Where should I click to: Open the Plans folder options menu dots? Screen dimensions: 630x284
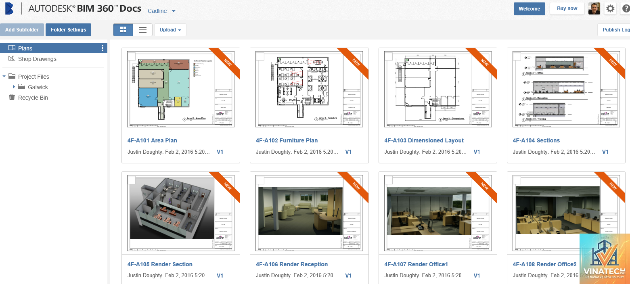[x=103, y=48]
